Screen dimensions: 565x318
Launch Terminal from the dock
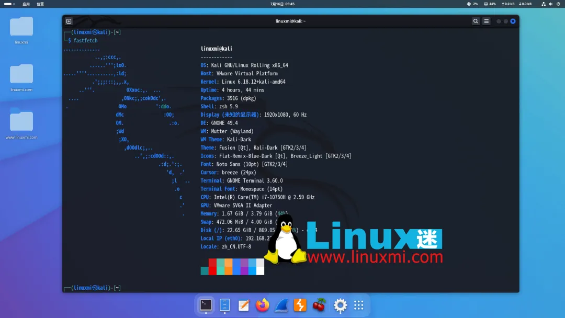click(x=206, y=305)
